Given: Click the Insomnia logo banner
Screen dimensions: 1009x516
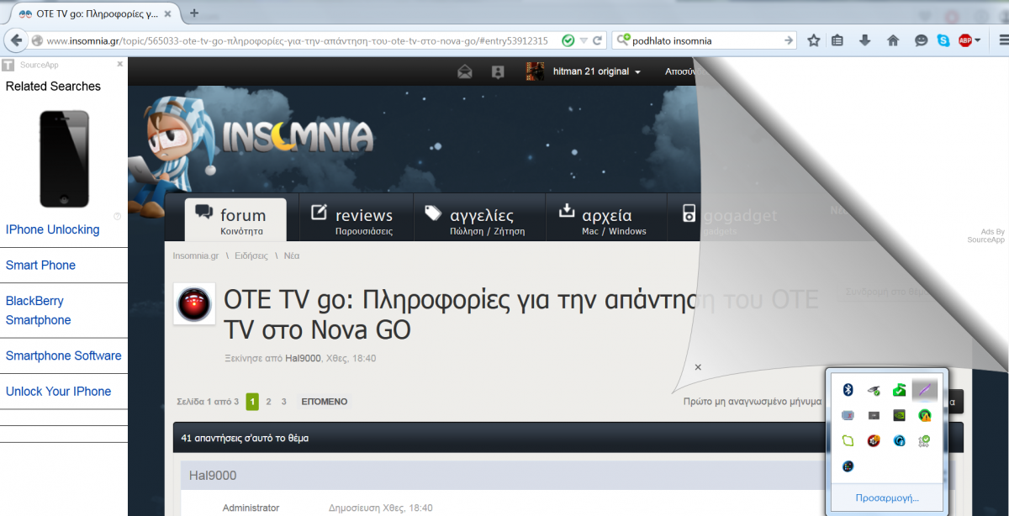Looking at the screenshot, I should [298, 136].
